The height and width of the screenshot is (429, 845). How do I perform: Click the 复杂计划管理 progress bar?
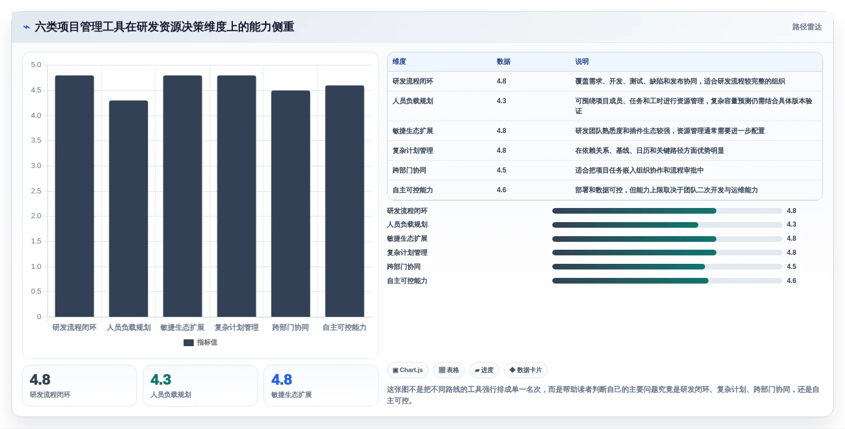(x=667, y=253)
